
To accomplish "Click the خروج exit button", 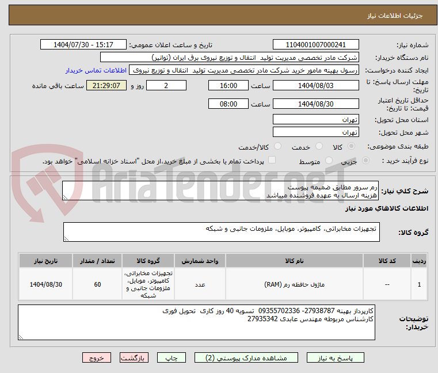I will [96, 357].
